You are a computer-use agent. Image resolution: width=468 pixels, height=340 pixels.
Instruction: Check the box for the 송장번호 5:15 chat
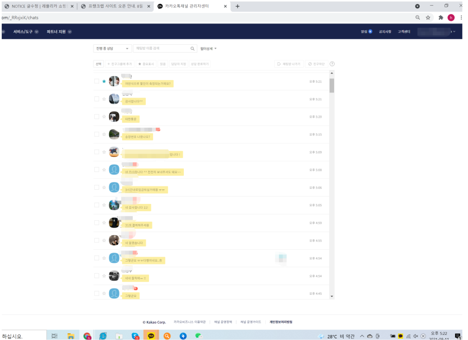(97, 134)
